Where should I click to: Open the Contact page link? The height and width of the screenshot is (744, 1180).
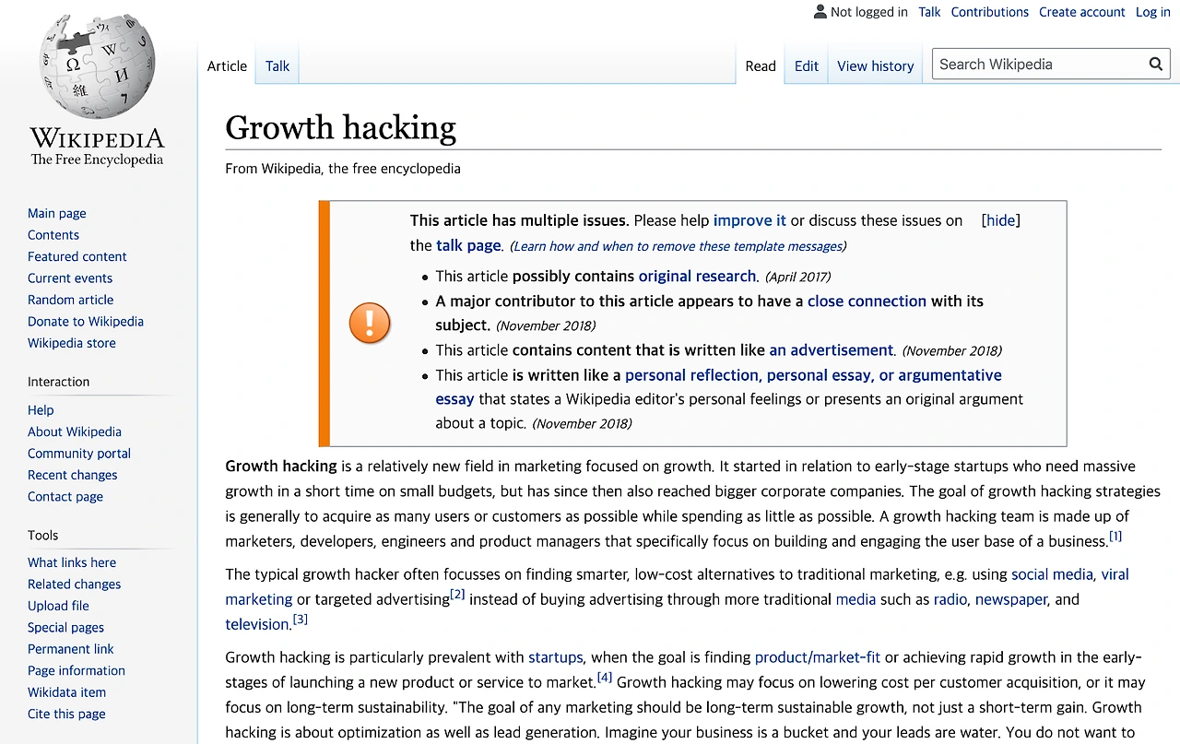(65, 497)
